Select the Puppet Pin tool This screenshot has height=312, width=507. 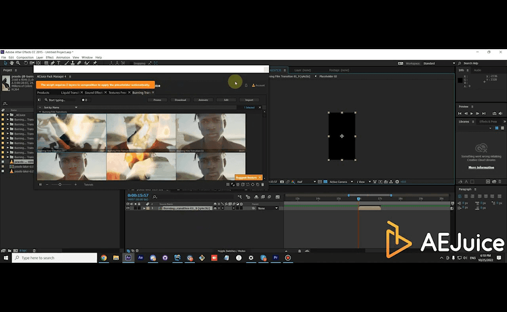95,63
